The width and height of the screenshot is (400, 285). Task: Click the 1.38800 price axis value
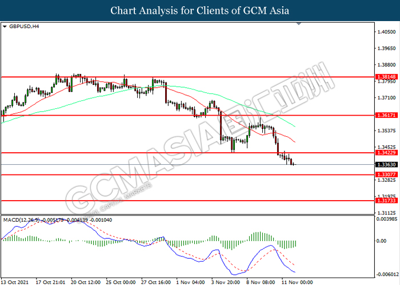tap(386, 65)
